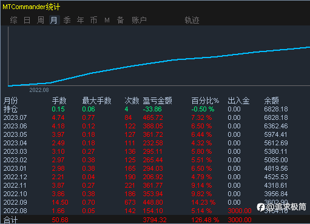Image resolution: width=310 pixels, height=224 pixels.
Task: Click the 673 trade count value
Action: 130,202
